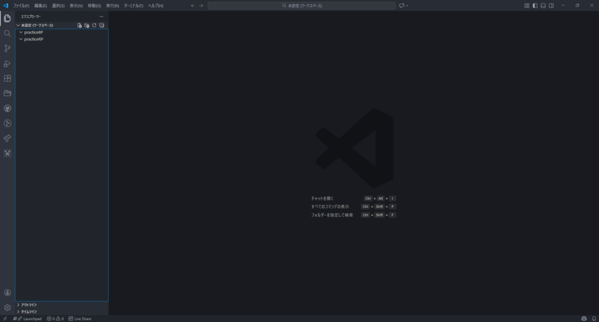Expand the アウトライン section
This screenshot has width=599, height=322.
(29, 304)
